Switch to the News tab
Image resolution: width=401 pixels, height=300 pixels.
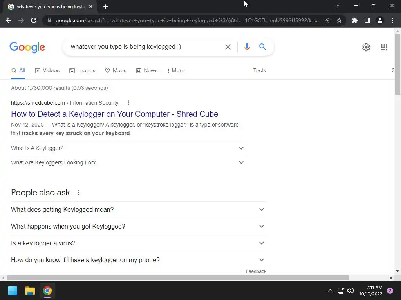point(147,70)
